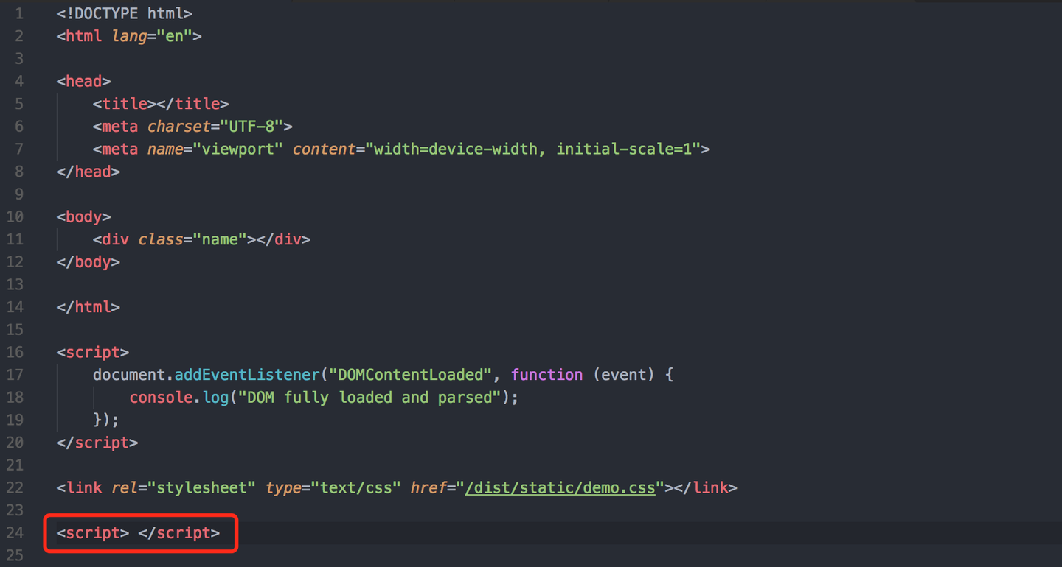
Task: Click line number 3 in the gutter
Action: (x=18, y=59)
